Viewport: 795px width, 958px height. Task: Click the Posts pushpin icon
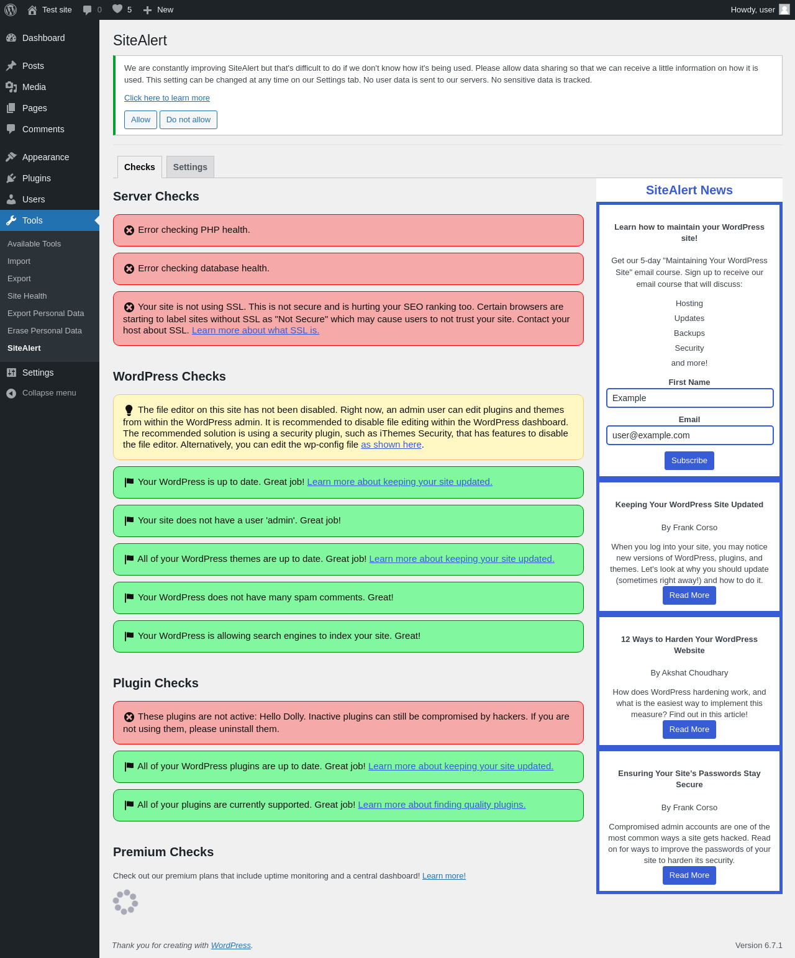(x=11, y=66)
